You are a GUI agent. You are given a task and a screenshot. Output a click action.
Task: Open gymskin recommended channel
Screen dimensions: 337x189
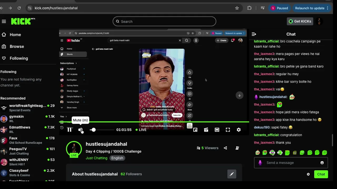click(x=28, y=119)
